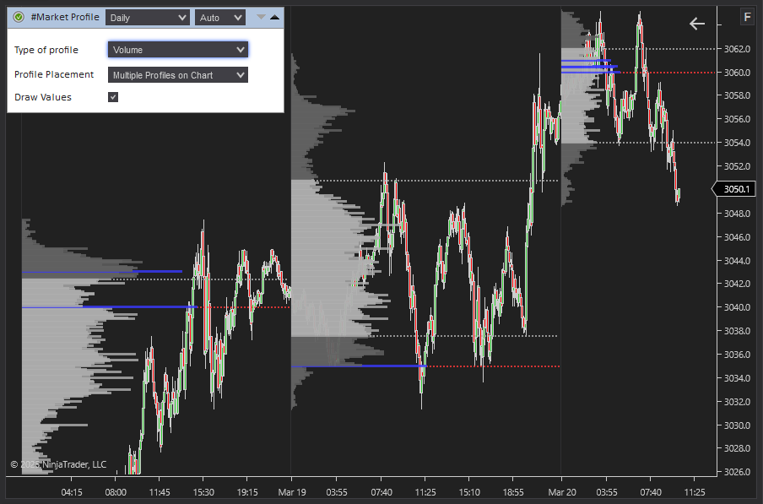The height and width of the screenshot is (504, 763).
Task: Click the Mar 19 date label
Action: (x=291, y=491)
